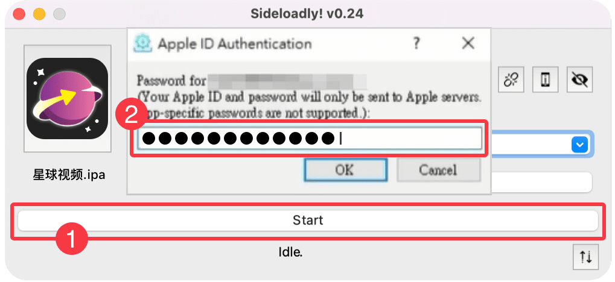
Task: Click the Apple ID Authentication dialog icon
Action: 142,43
